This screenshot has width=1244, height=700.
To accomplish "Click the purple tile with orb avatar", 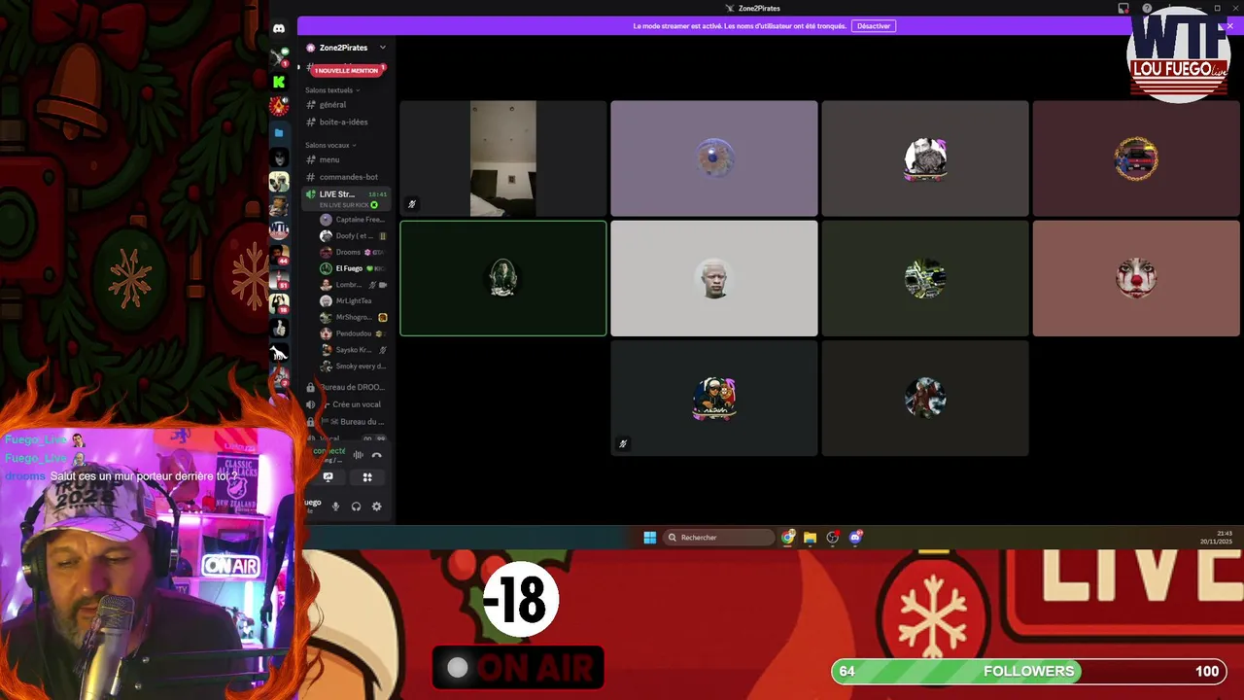I will [714, 158].
